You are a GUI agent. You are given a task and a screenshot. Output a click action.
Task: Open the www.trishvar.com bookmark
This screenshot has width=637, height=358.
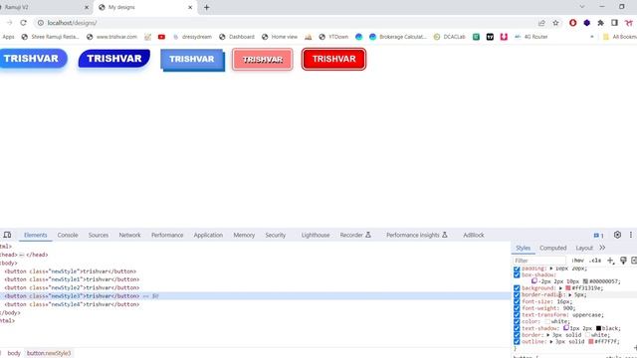111,37
